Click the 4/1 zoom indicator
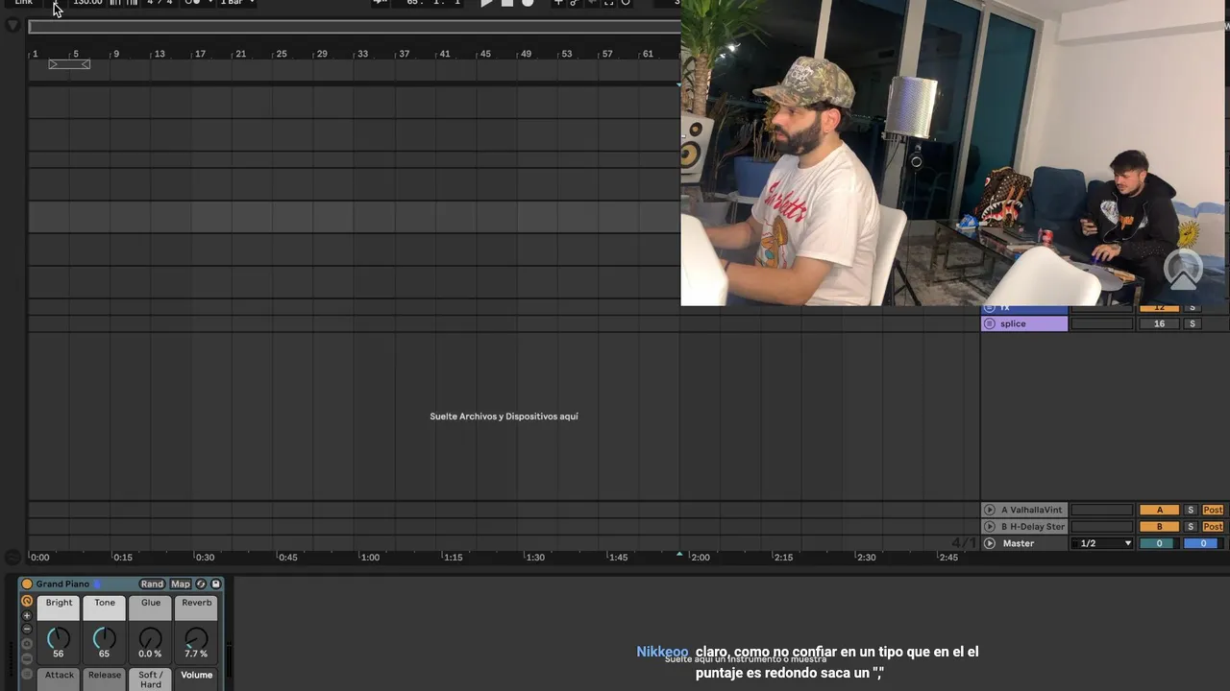Screen dimensions: 1230x691 (x=964, y=543)
